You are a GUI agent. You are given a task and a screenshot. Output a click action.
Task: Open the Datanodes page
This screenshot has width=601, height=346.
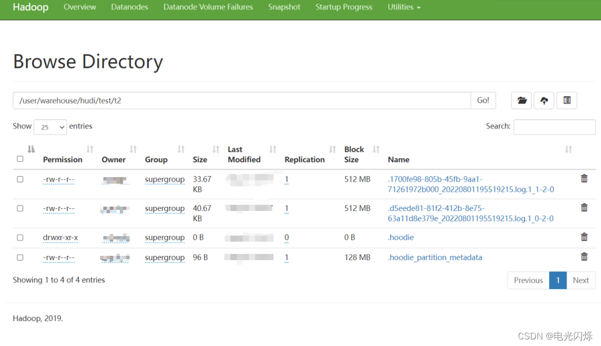[x=129, y=7]
